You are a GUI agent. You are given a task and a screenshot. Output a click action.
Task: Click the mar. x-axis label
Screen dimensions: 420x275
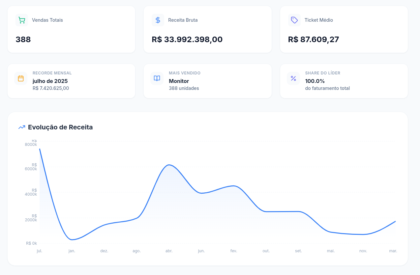(x=393, y=251)
